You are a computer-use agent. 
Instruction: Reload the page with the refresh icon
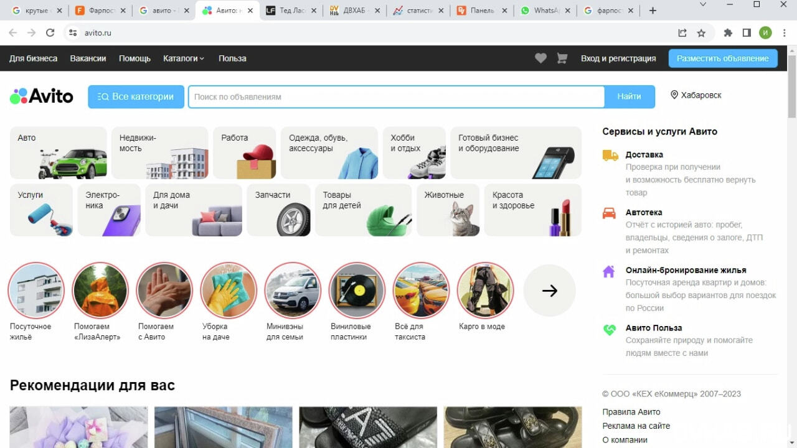tap(50, 32)
